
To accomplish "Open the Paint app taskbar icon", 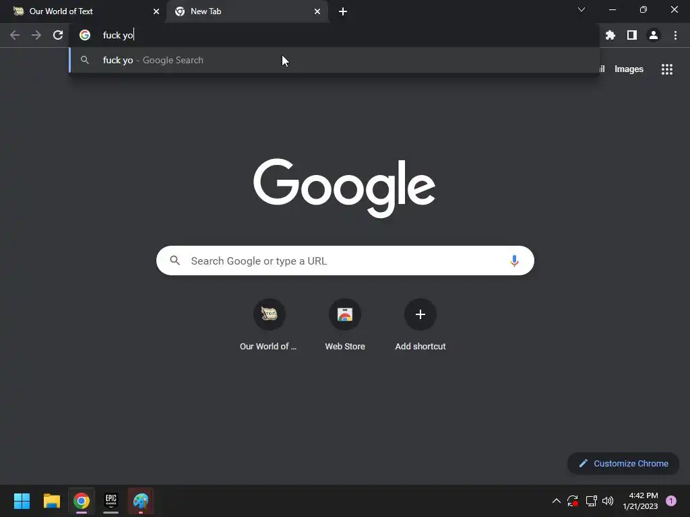I will pyautogui.click(x=141, y=501).
